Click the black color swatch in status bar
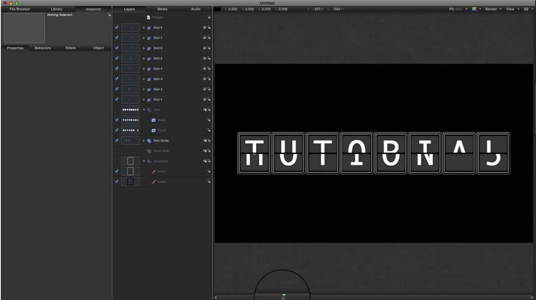Screen dimensions: 536x300 click(217, 9)
